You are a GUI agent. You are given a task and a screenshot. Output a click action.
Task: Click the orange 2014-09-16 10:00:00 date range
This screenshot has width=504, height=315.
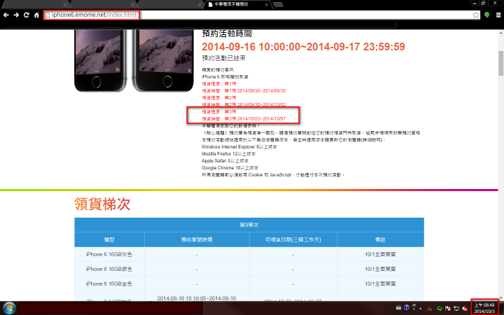click(x=303, y=47)
